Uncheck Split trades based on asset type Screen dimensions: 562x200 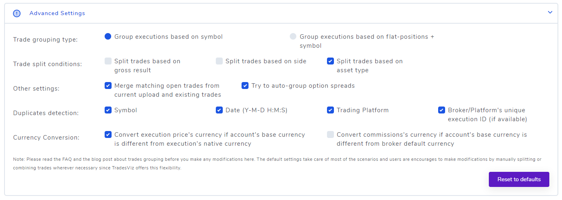[x=330, y=61]
